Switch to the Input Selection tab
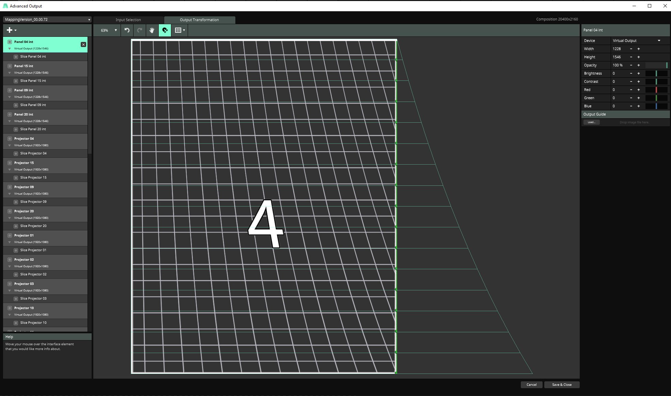This screenshot has width=671, height=396. [x=128, y=20]
